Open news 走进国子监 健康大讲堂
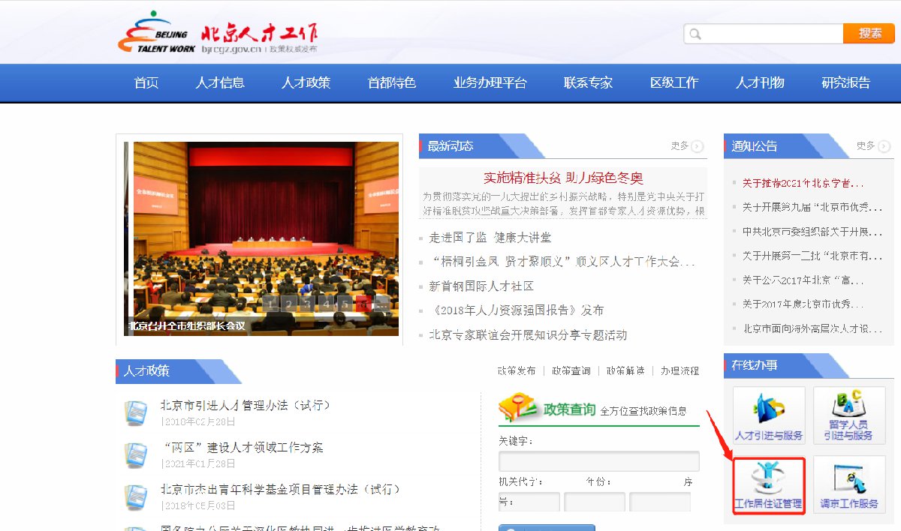901x531 pixels. tap(490, 238)
